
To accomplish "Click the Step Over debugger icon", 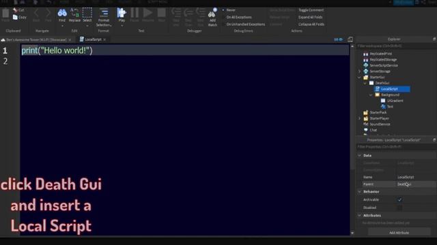I will click(x=188, y=13).
